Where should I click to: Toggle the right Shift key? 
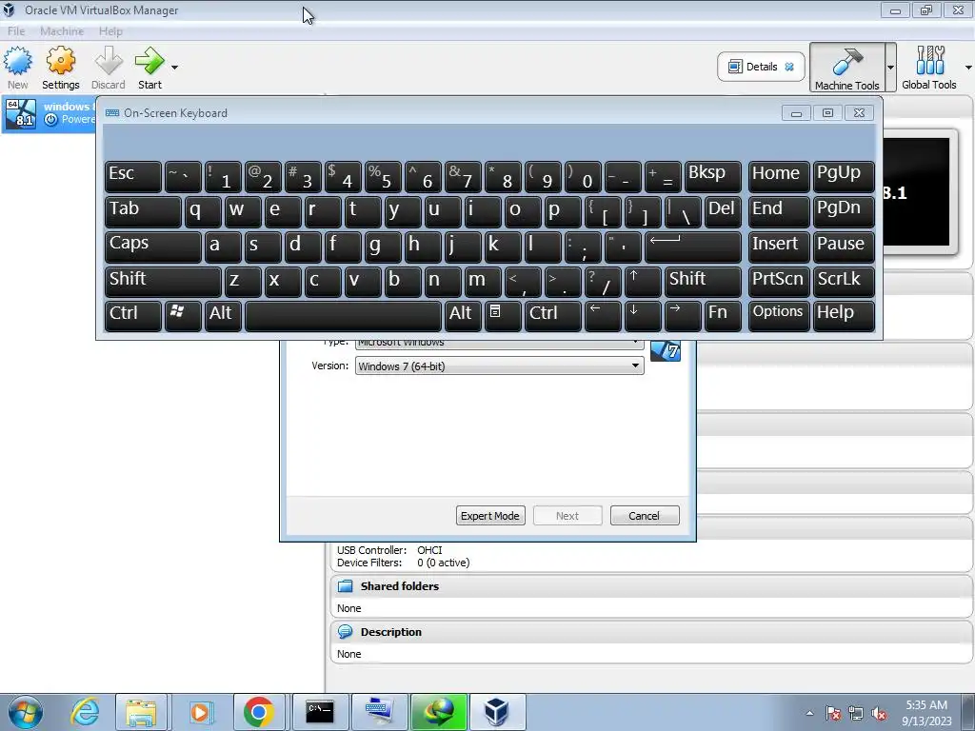tap(703, 282)
